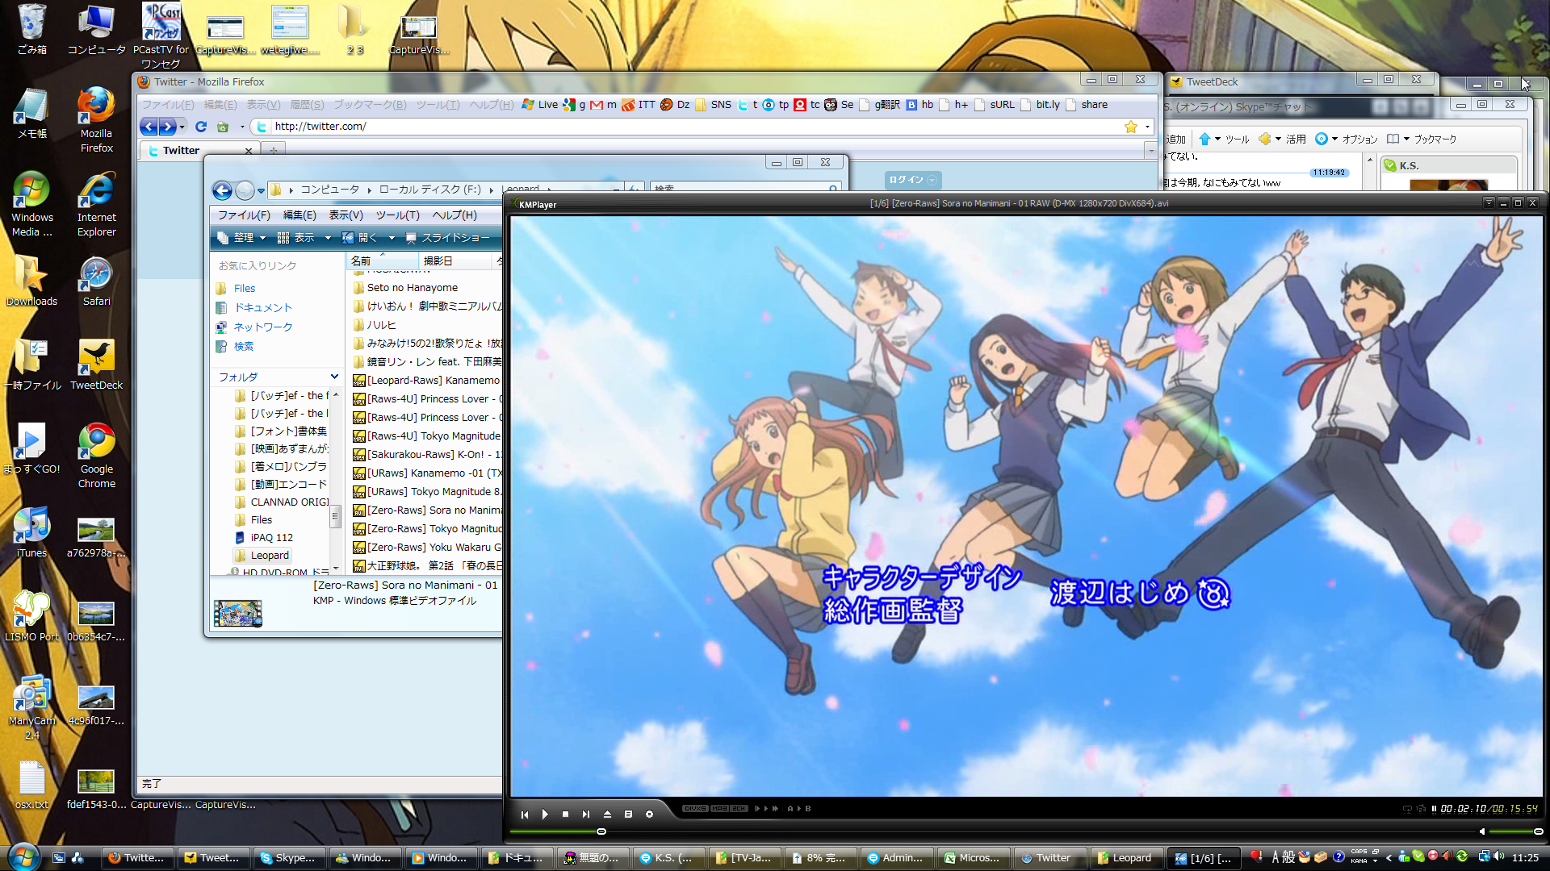1550x871 pixels.
Task: Stop playback in KMPlayer
Action: click(565, 814)
